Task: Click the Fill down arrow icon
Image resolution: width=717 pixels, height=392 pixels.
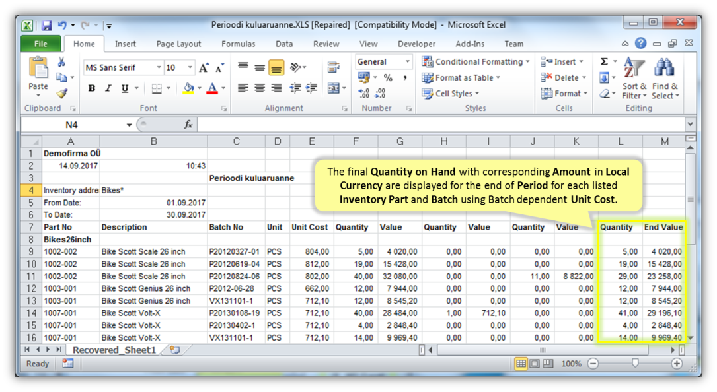Action: point(604,78)
